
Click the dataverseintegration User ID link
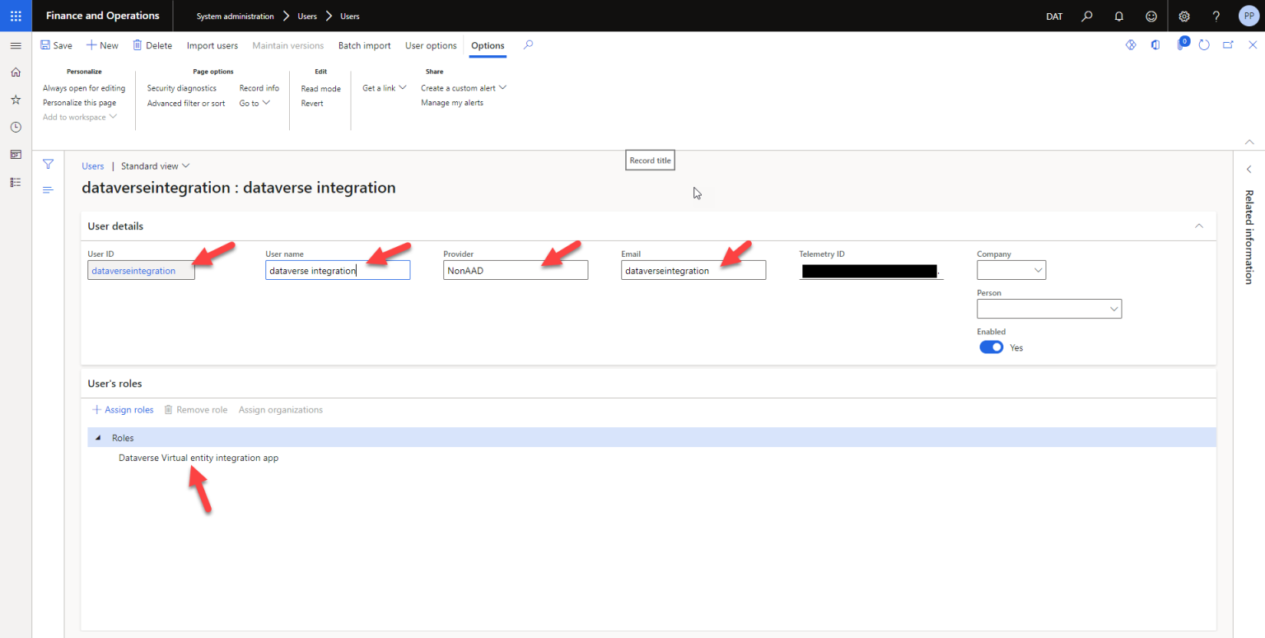pyautogui.click(x=133, y=271)
